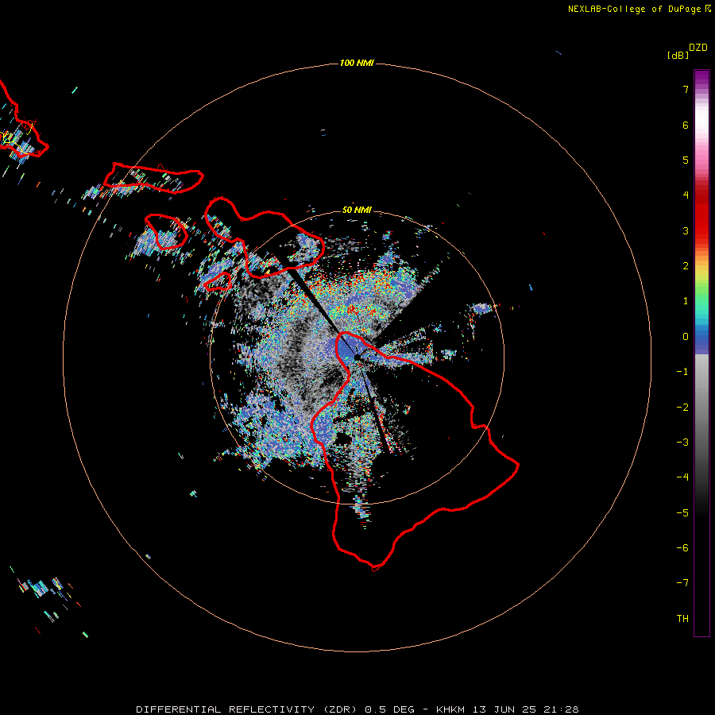The image size is (715, 715).
Task: Select the -6 value on the scale
Action: (682, 548)
